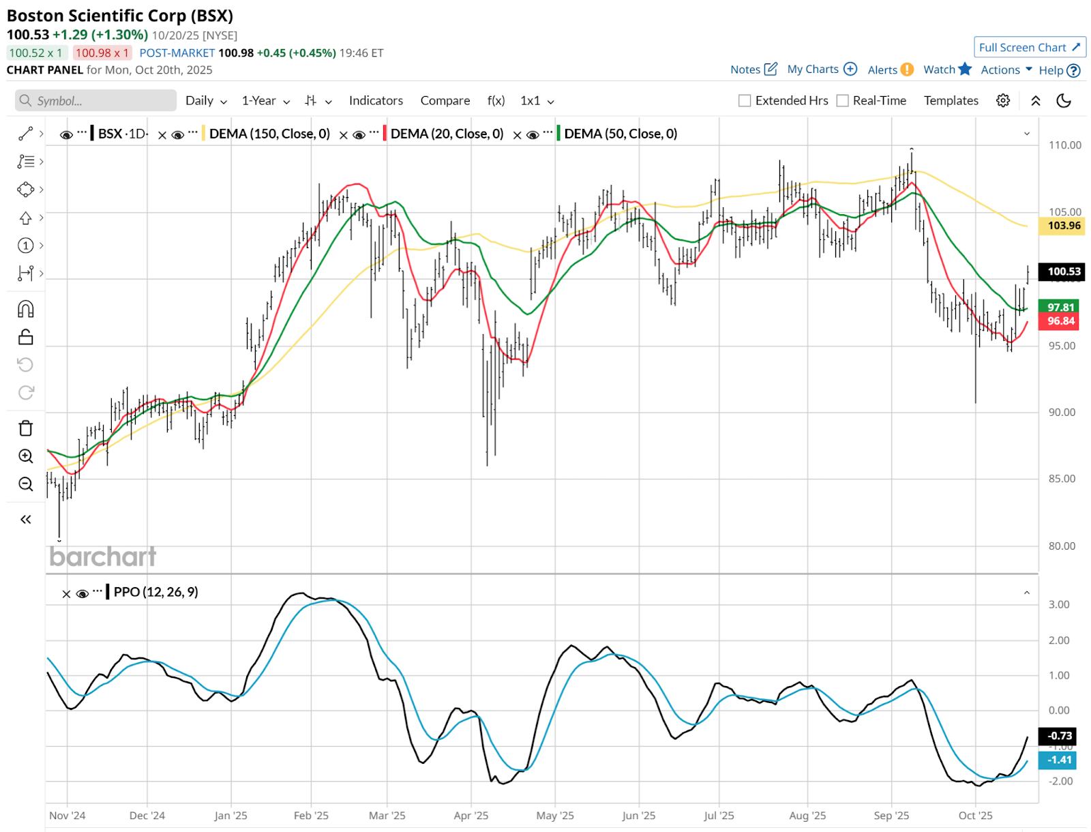The image size is (1091, 832).
Task: Add to My Charts
Action: pos(822,70)
